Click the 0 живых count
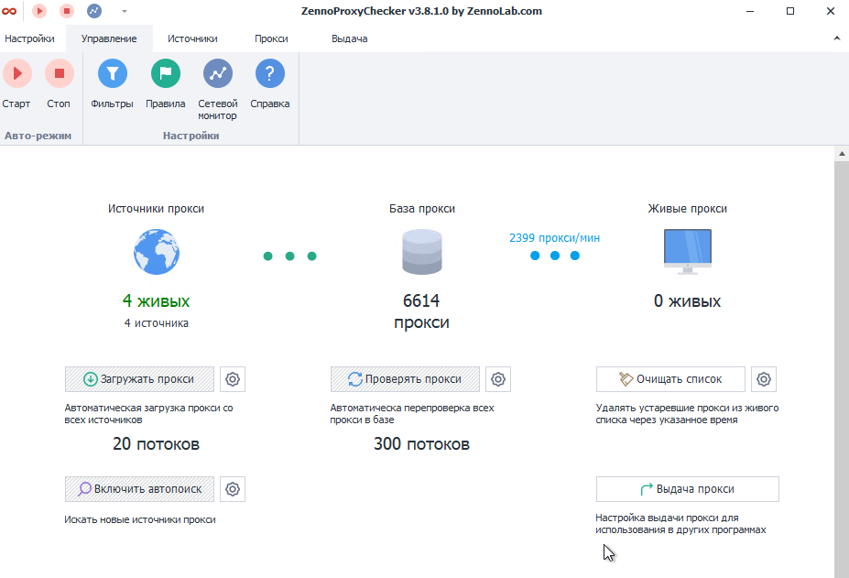 click(x=688, y=300)
